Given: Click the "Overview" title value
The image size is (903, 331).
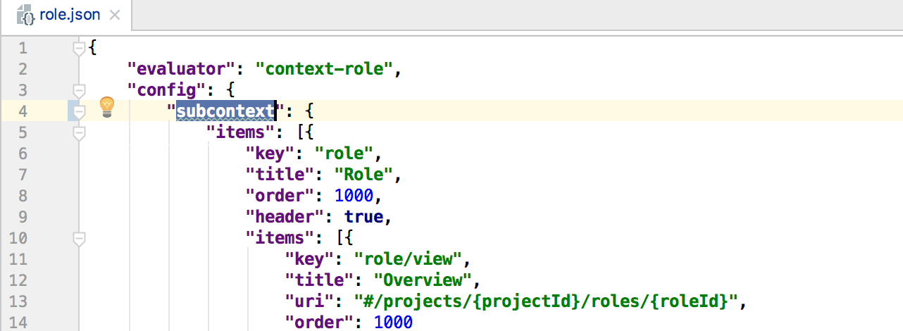Looking at the screenshot, I should point(423,280).
